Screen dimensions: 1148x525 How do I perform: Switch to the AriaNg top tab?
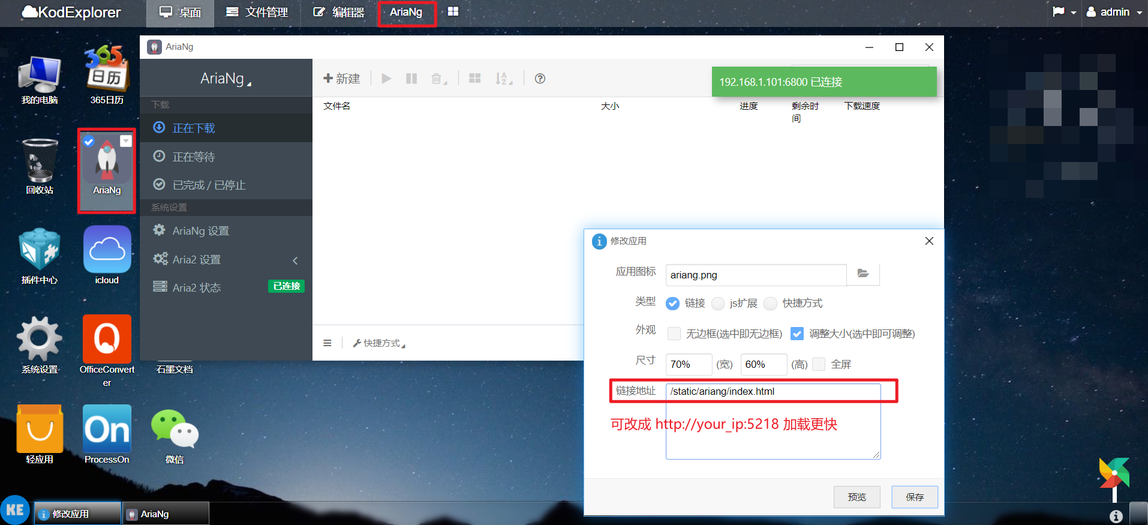pyautogui.click(x=406, y=13)
